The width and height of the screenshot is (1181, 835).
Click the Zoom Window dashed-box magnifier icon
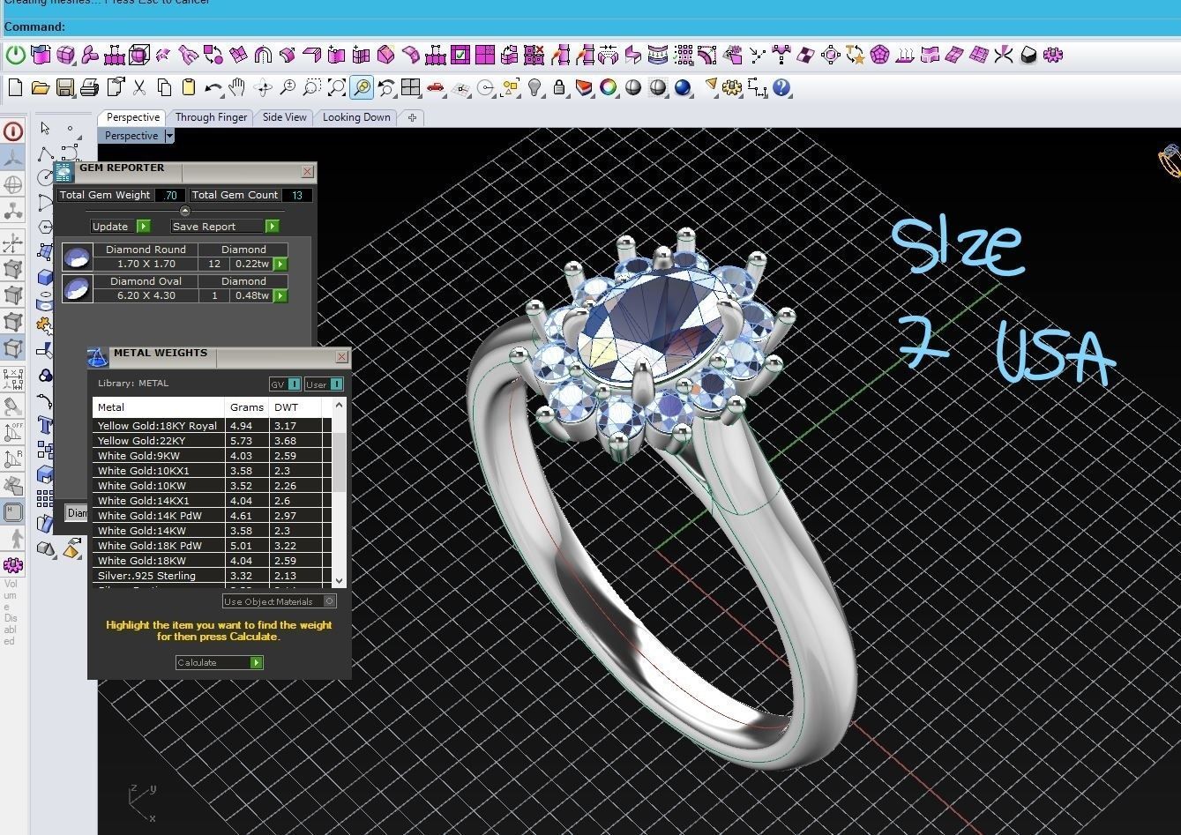tap(311, 87)
